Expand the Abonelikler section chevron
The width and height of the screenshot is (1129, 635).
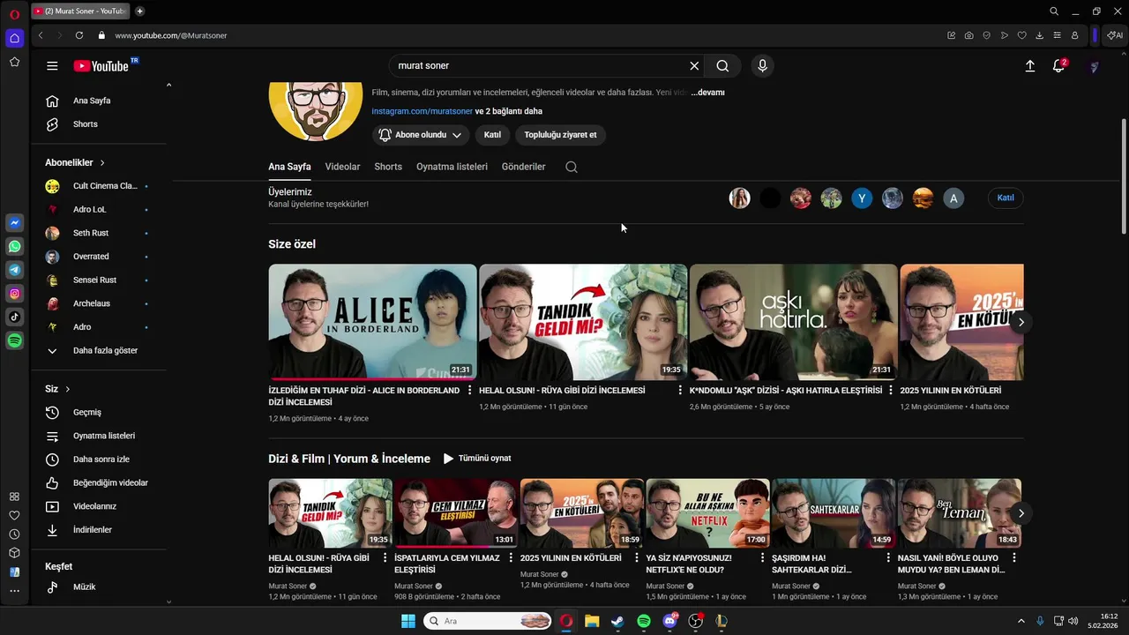pos(102,163)
